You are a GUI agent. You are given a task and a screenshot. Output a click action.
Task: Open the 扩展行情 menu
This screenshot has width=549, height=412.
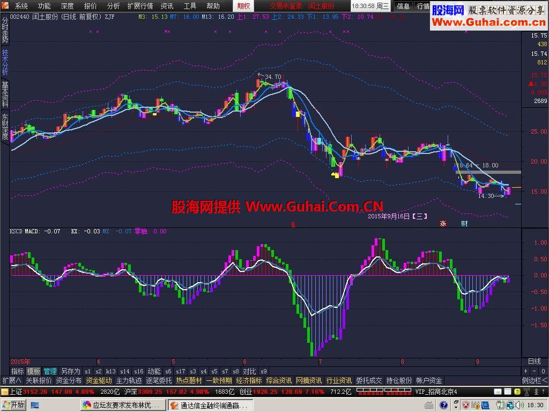point(140,6)
